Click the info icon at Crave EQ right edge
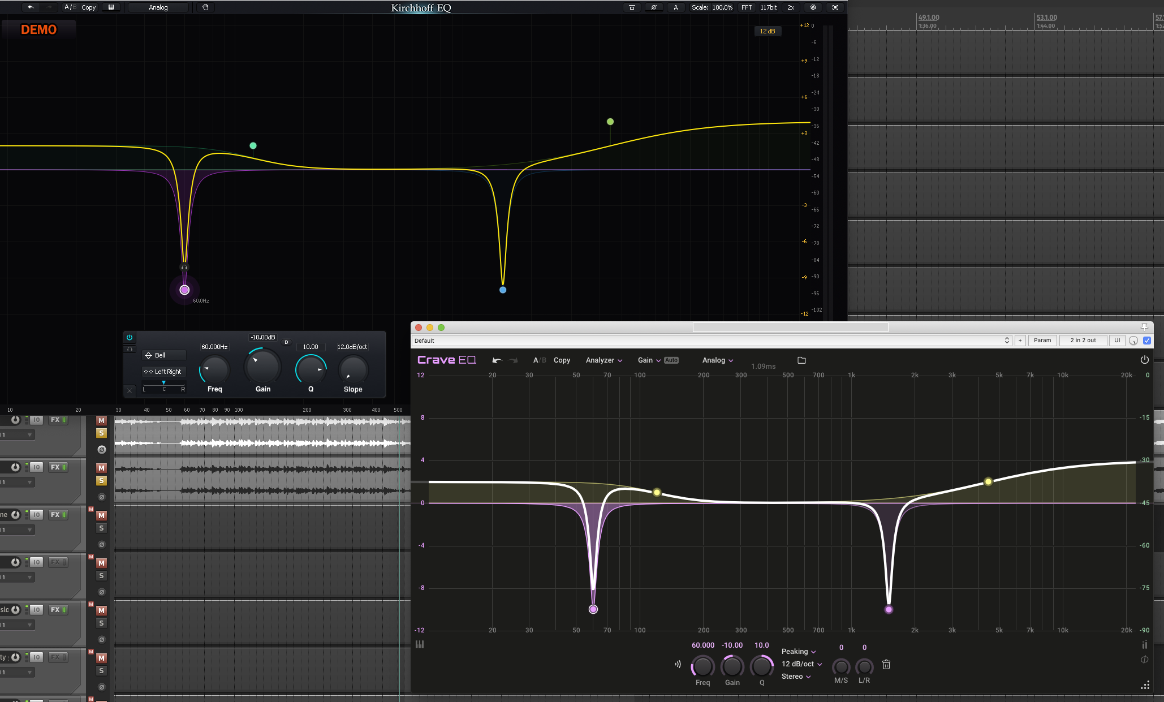The height and width of the screenshot is (702, 1164). pos(1145,644)
